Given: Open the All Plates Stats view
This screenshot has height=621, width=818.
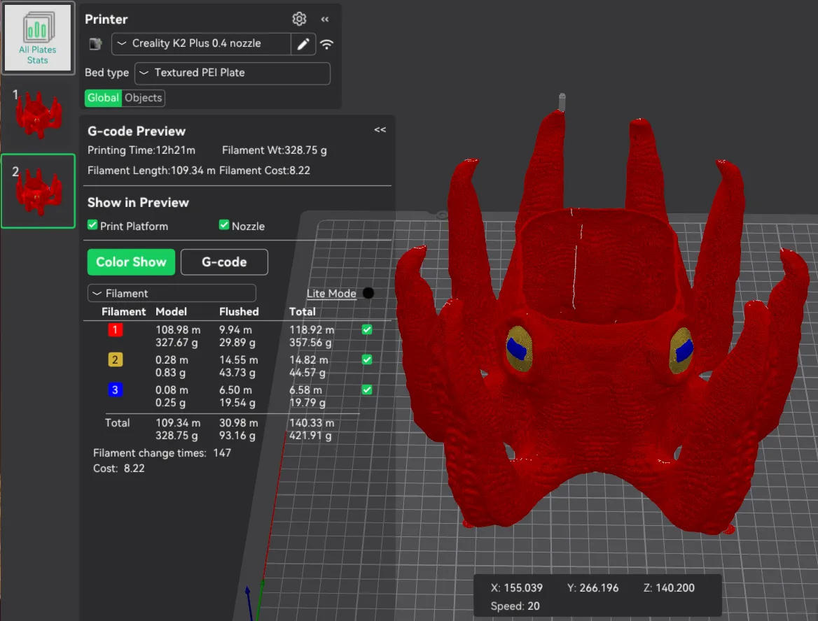Looking at the screenshot, I should (x=38, y=38).
